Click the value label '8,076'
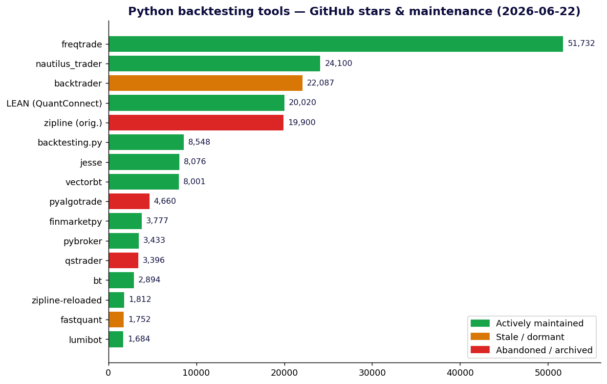This screenshot has width=607, height=384. (x=195, y=162)
